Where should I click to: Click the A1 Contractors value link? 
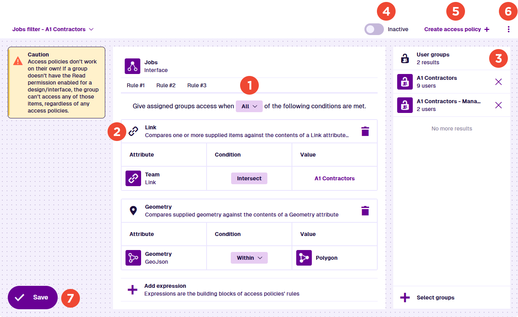(x=334, y=178)
